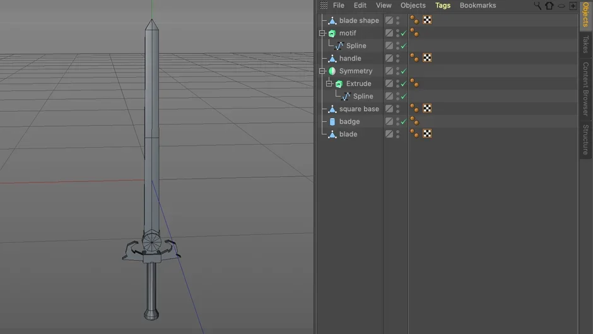Select the Phong tag on handle
The image size is (593, 334).
[x=414, y=58]
